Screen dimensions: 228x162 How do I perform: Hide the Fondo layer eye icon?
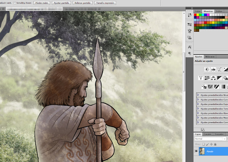[x=196, y=151]
